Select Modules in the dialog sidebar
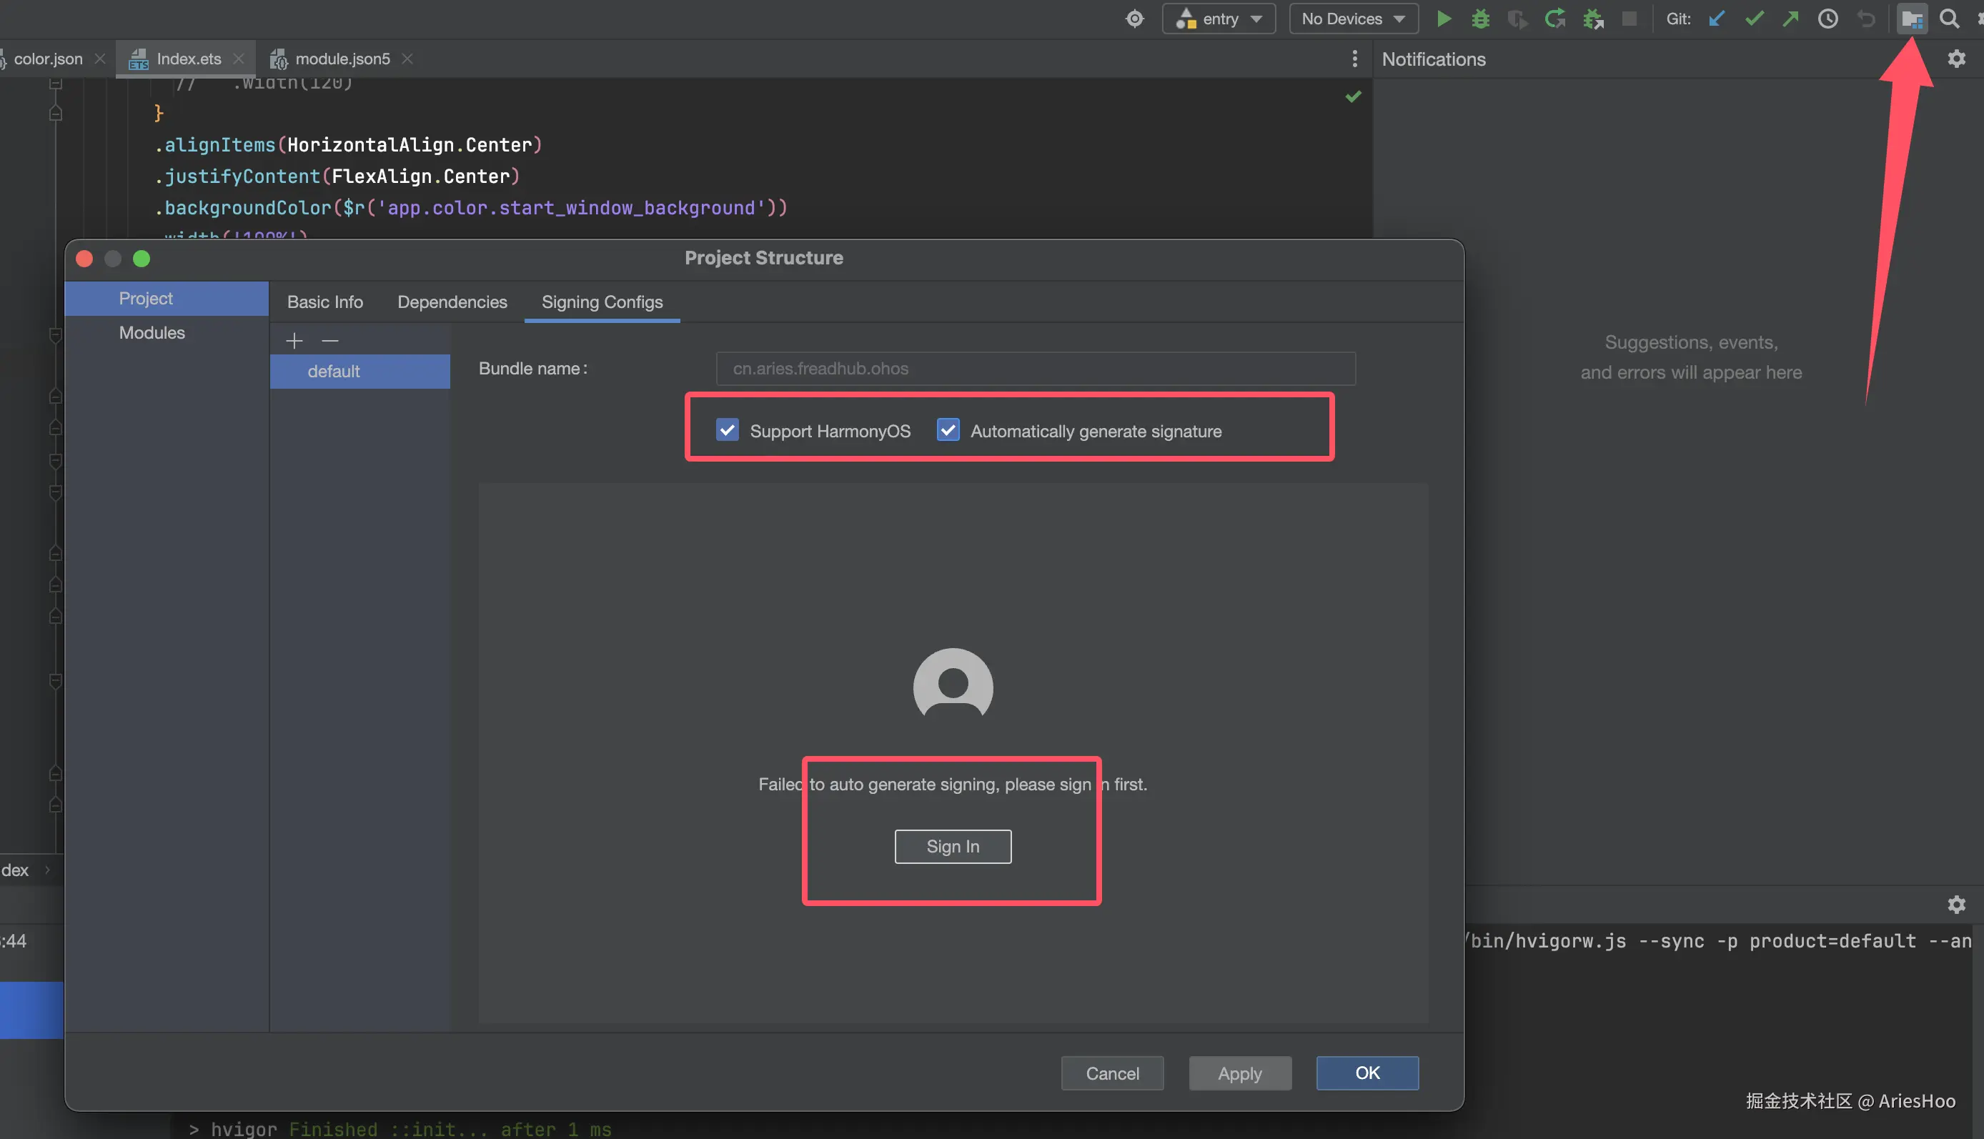This screenshot has width=1984, height=1139. point(167,332)
